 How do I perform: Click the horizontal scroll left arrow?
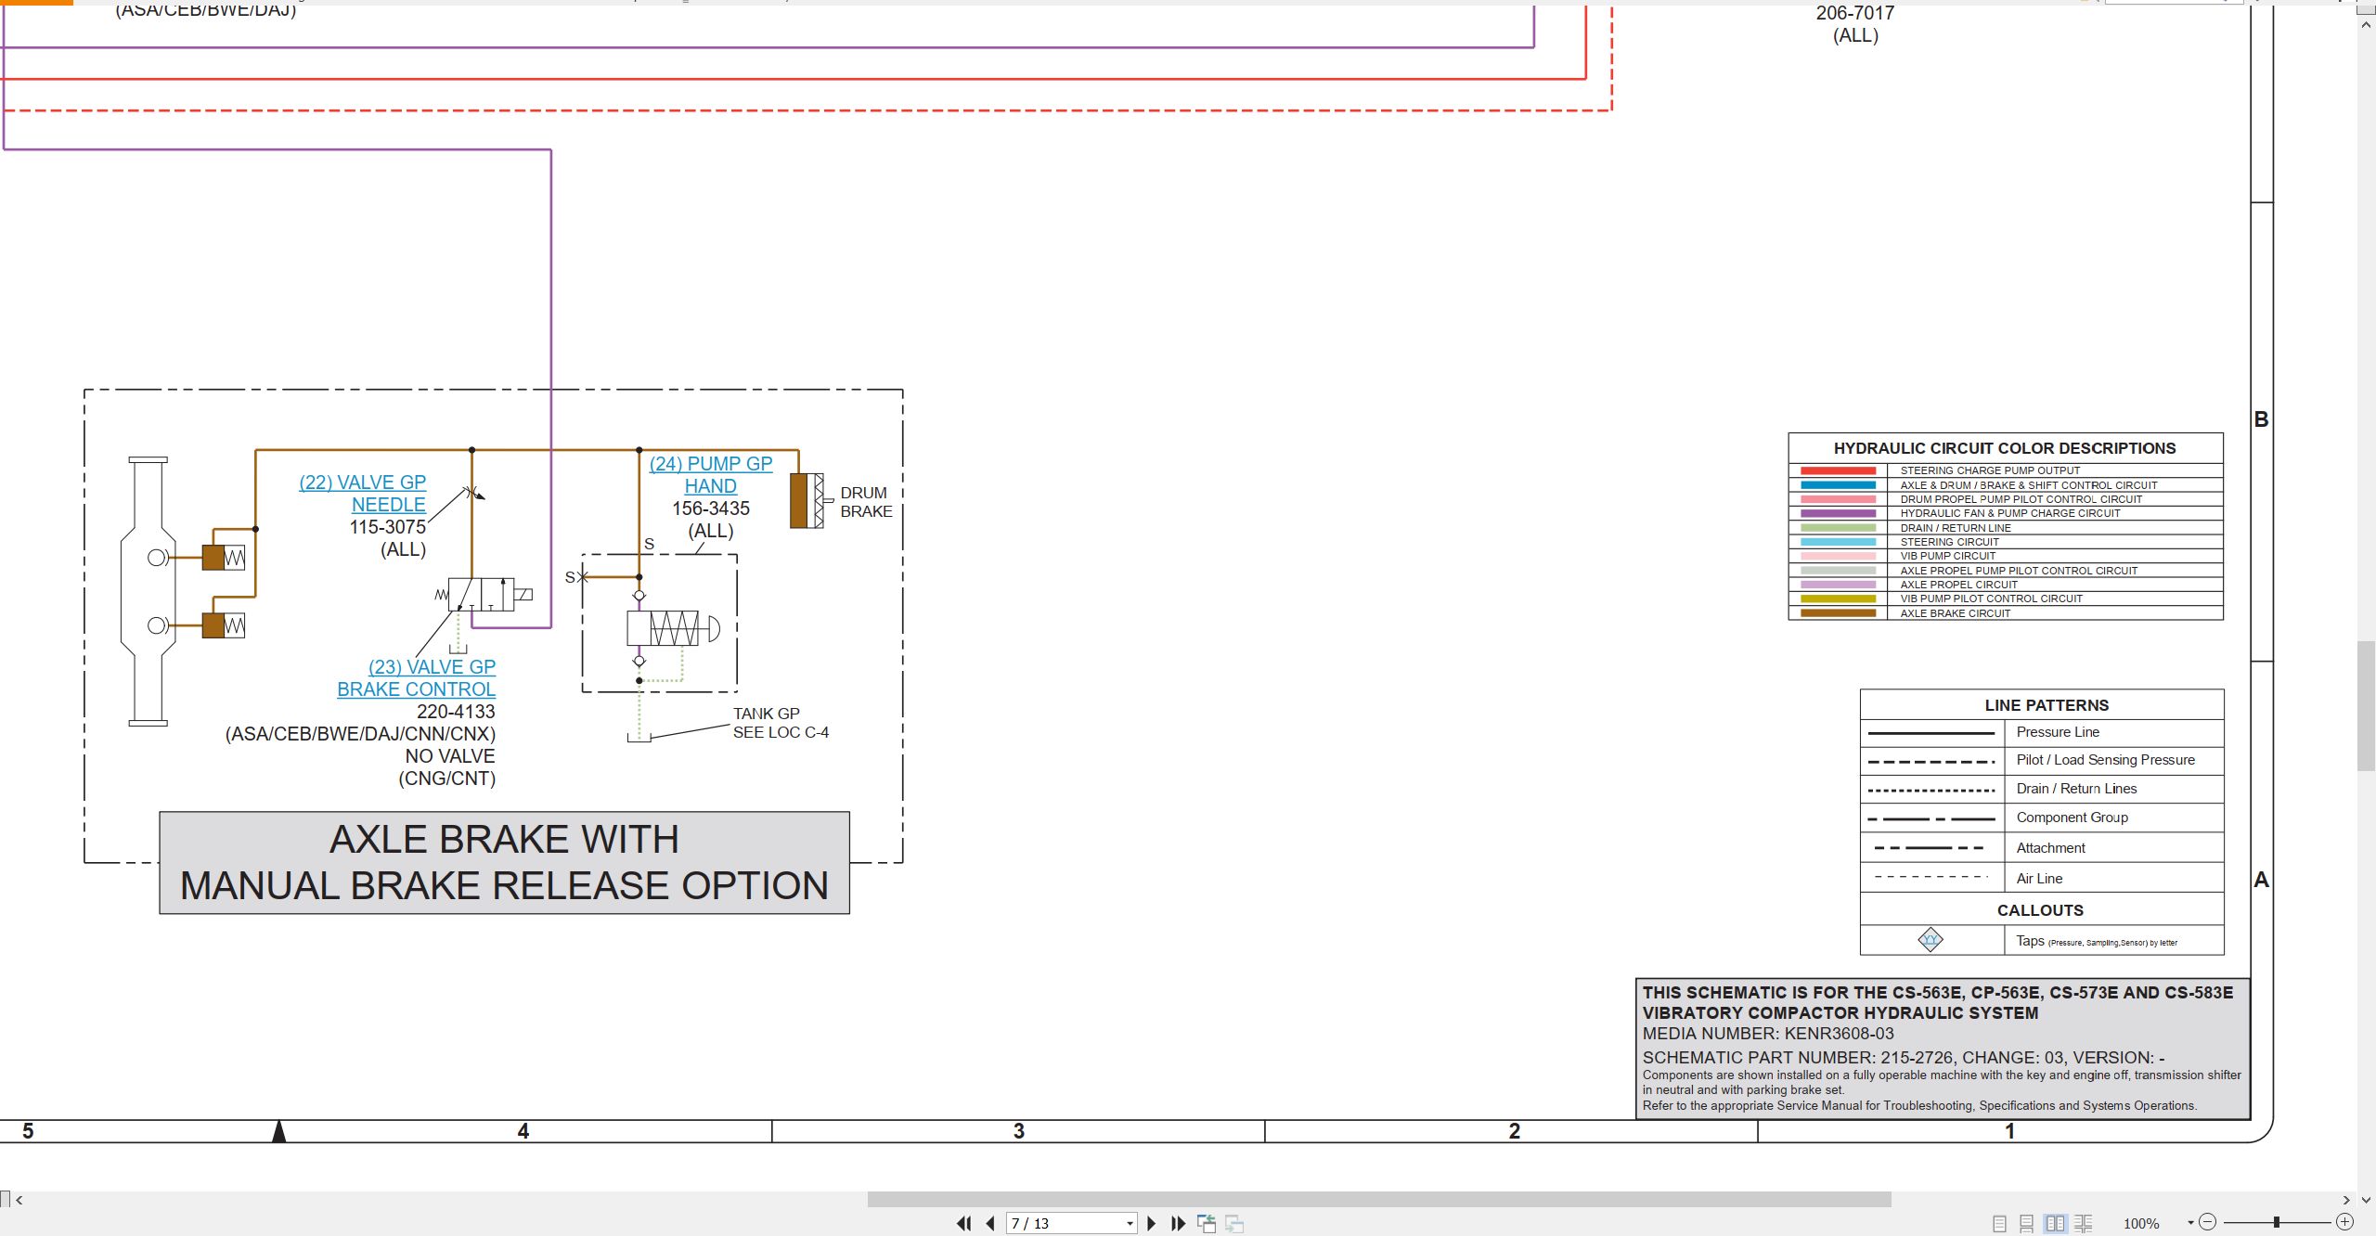pos(19,1200)
